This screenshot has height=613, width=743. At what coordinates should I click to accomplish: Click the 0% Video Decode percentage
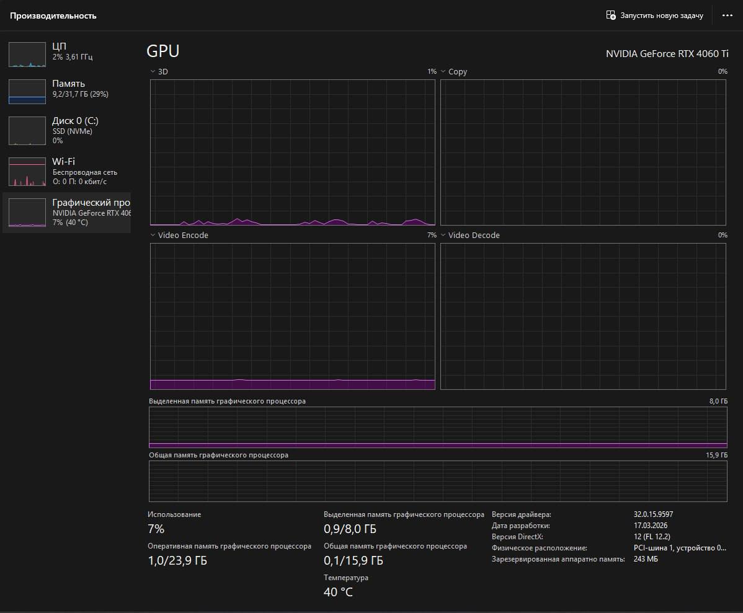click(723, 235)
